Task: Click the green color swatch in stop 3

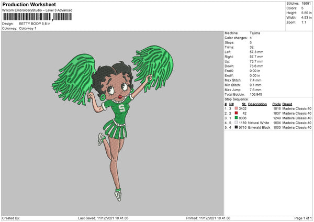Action: (236, 118)
